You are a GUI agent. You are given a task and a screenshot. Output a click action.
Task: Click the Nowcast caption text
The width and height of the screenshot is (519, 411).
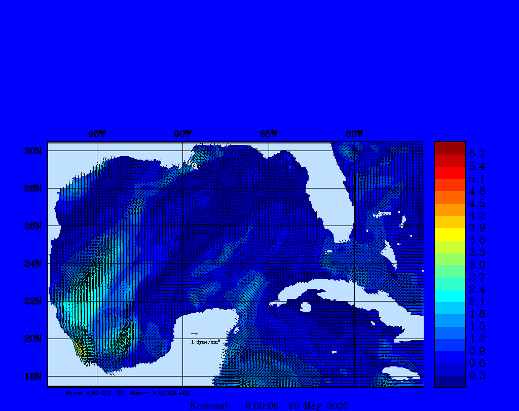[209, 406]
